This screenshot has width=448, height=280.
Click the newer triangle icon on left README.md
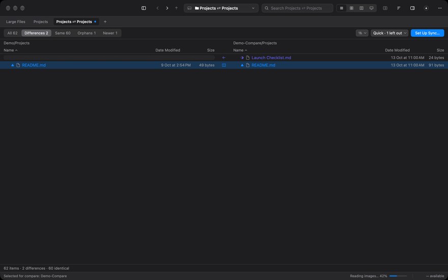pos(13,65)
